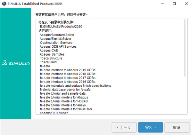Click the vertical scrollbar in component list
The width and height of the screenshot is (191, 135).
[x=185, y=48]
